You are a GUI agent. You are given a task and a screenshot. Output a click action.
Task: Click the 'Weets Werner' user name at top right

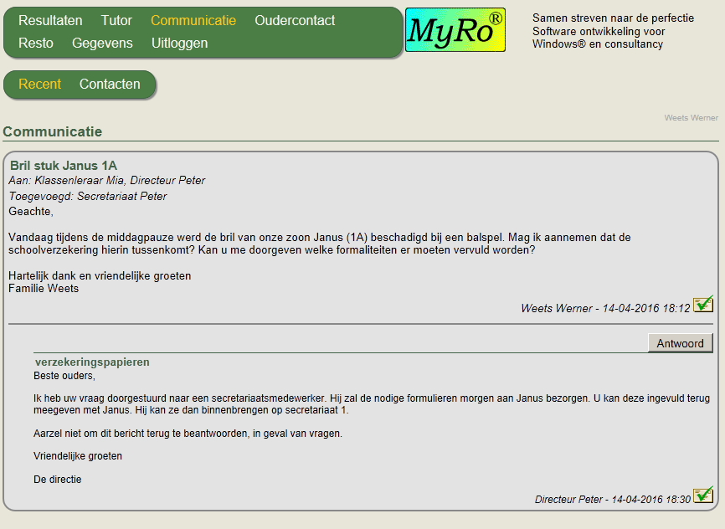coord(692,118)
